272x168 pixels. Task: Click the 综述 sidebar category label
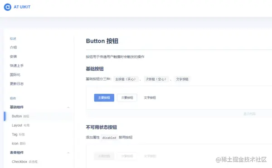tap(13, 38)
